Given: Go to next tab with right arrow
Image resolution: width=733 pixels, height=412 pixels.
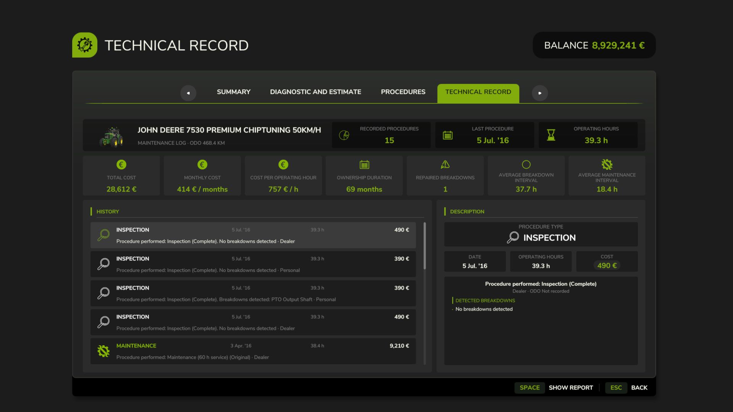Looking at the screenshot, I should point(540,93).
